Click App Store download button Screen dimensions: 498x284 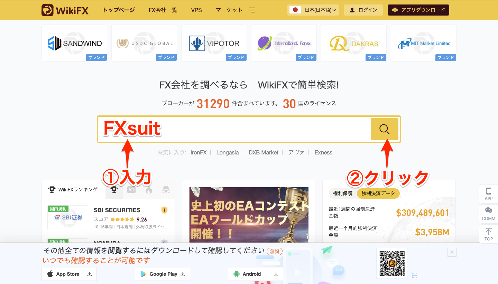[69, 274]
